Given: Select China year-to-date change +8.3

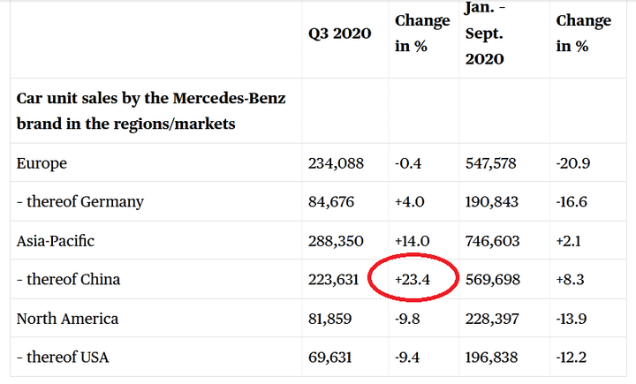Looking at the screenshot, I should (x=570, y=279).
